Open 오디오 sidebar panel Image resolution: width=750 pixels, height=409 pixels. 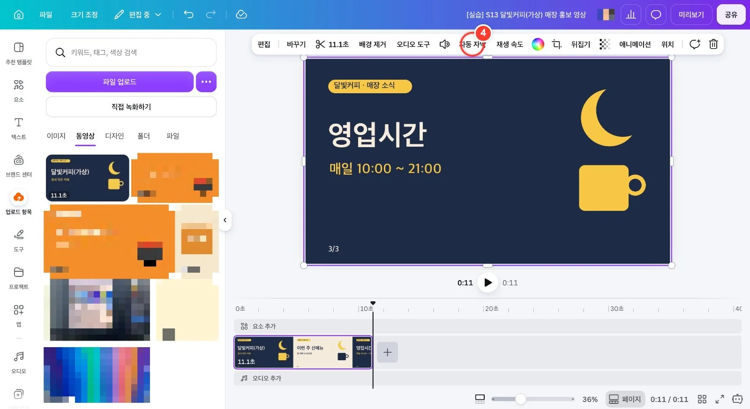[19, 362]
